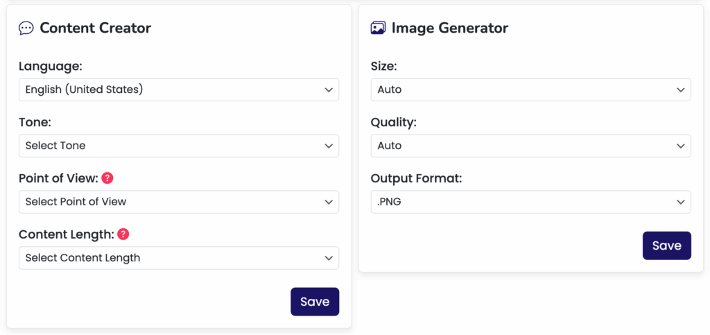Click the Content Creator speech bubble icon
Image resolution: width=710 pixels, height=335 pixels.
(26, 28)
